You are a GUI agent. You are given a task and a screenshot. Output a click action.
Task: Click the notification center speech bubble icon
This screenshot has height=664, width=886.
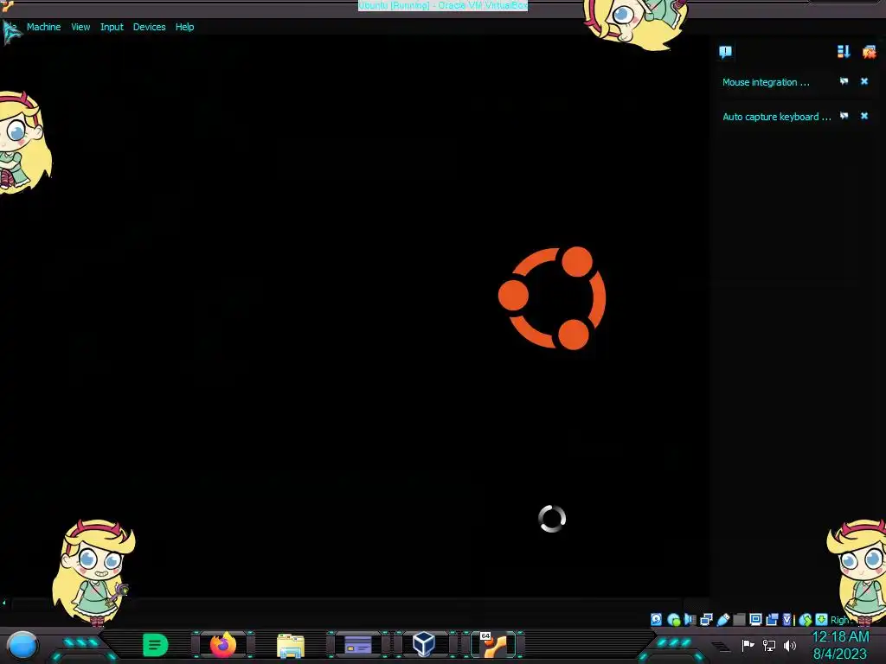[x=726, y=52]
